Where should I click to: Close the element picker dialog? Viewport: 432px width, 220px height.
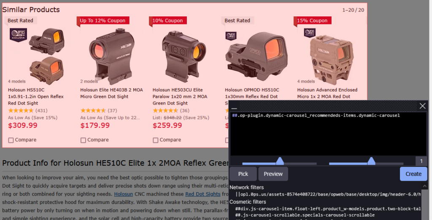tap(422, 106)
